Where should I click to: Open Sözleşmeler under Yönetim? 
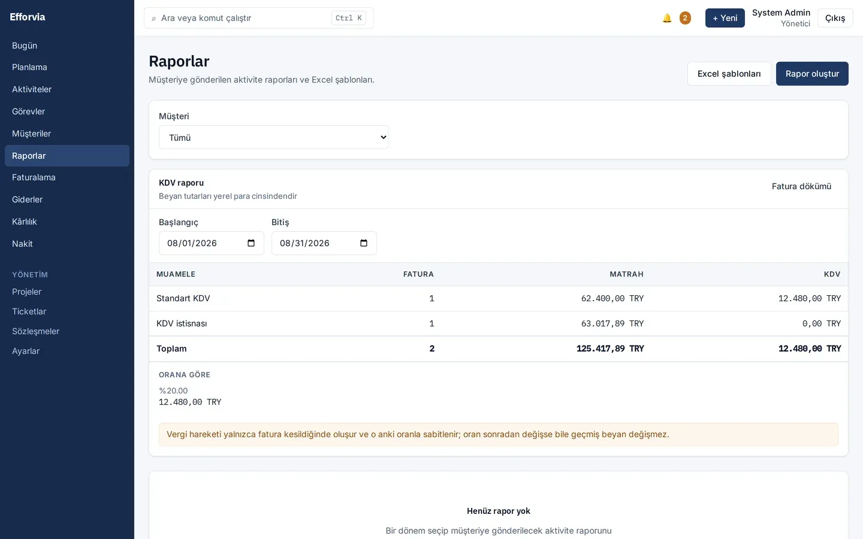[67, 331]
